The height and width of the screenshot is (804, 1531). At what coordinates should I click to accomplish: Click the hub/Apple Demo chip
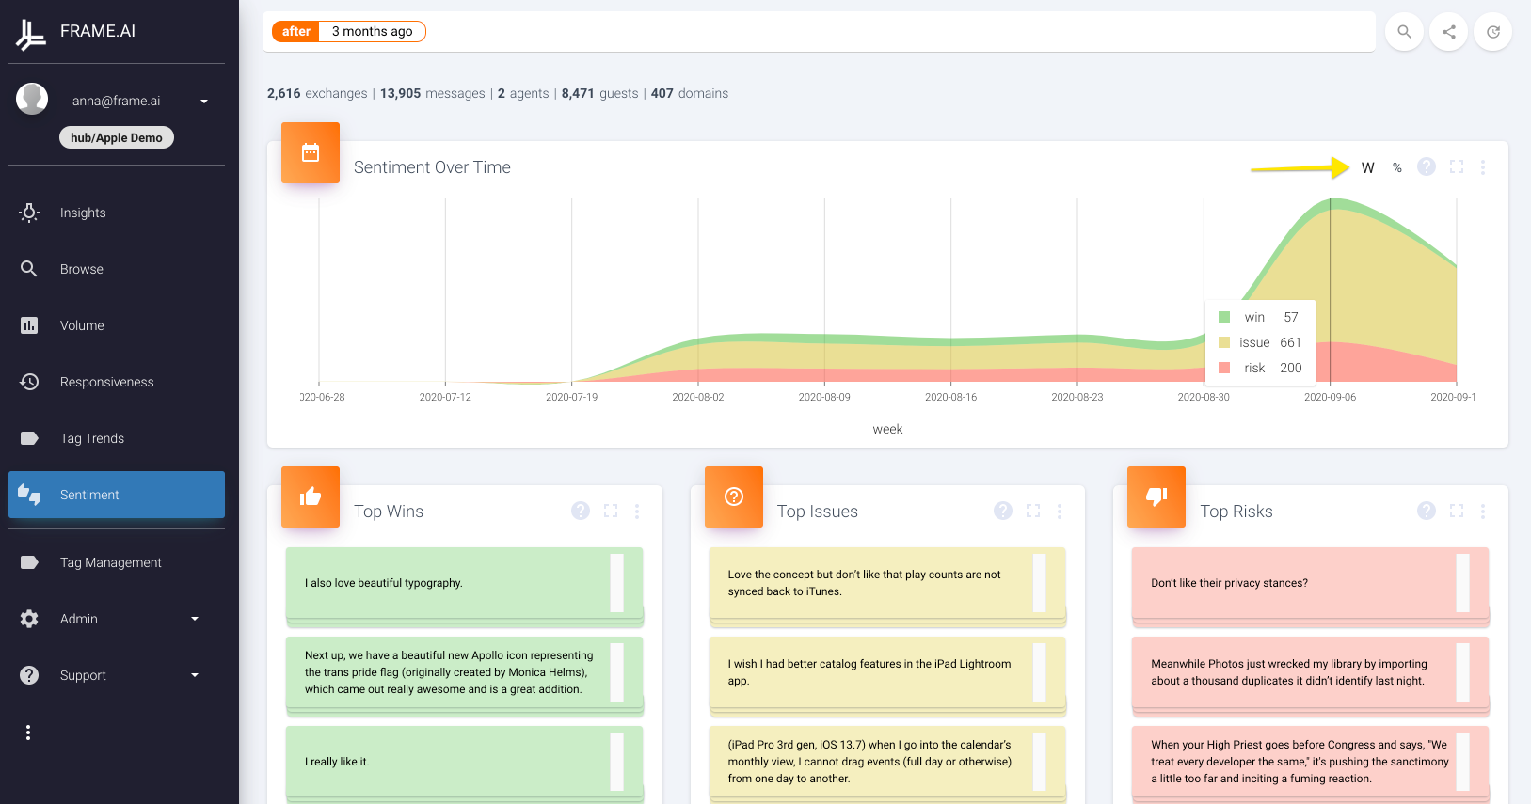117,137
